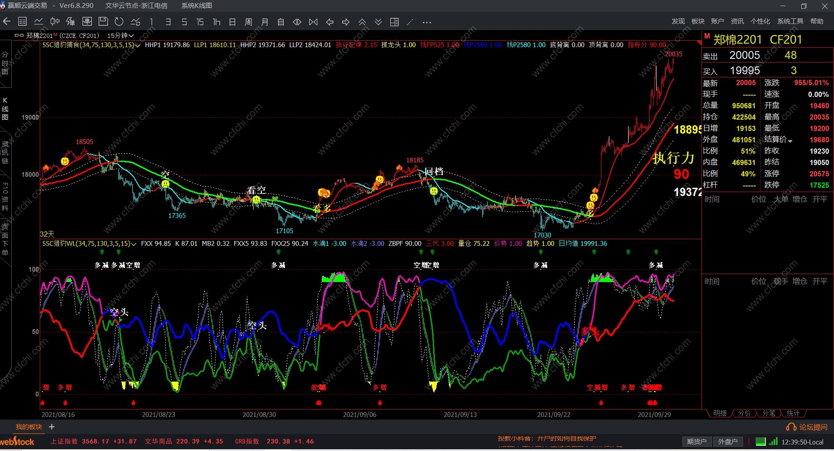Click the circular refresh icon in toolbar
The width and height of the screenshot is (834, 451).
click(x=119, y=22)
